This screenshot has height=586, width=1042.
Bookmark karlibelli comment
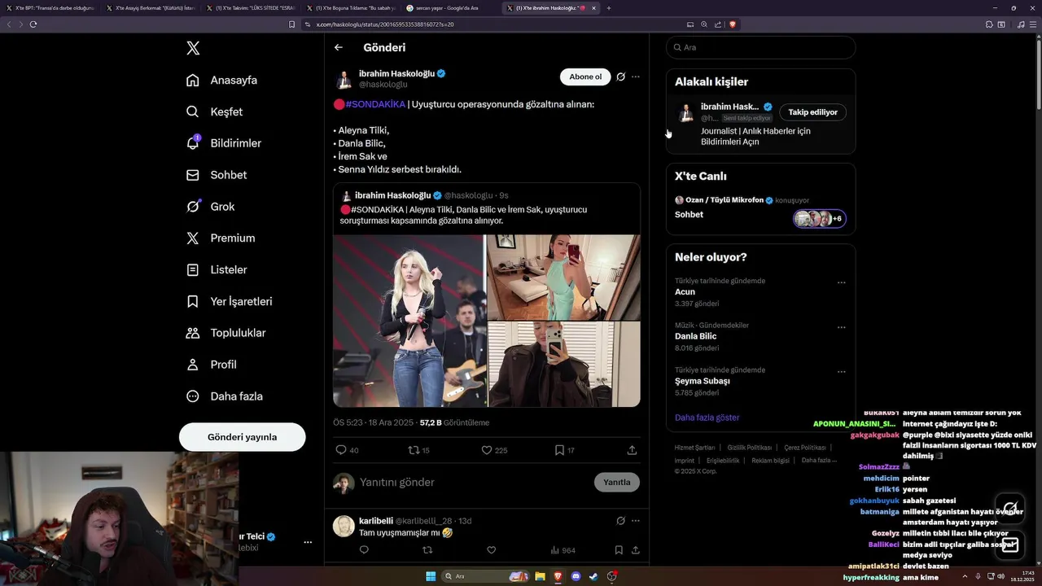(x=619, y=550)
